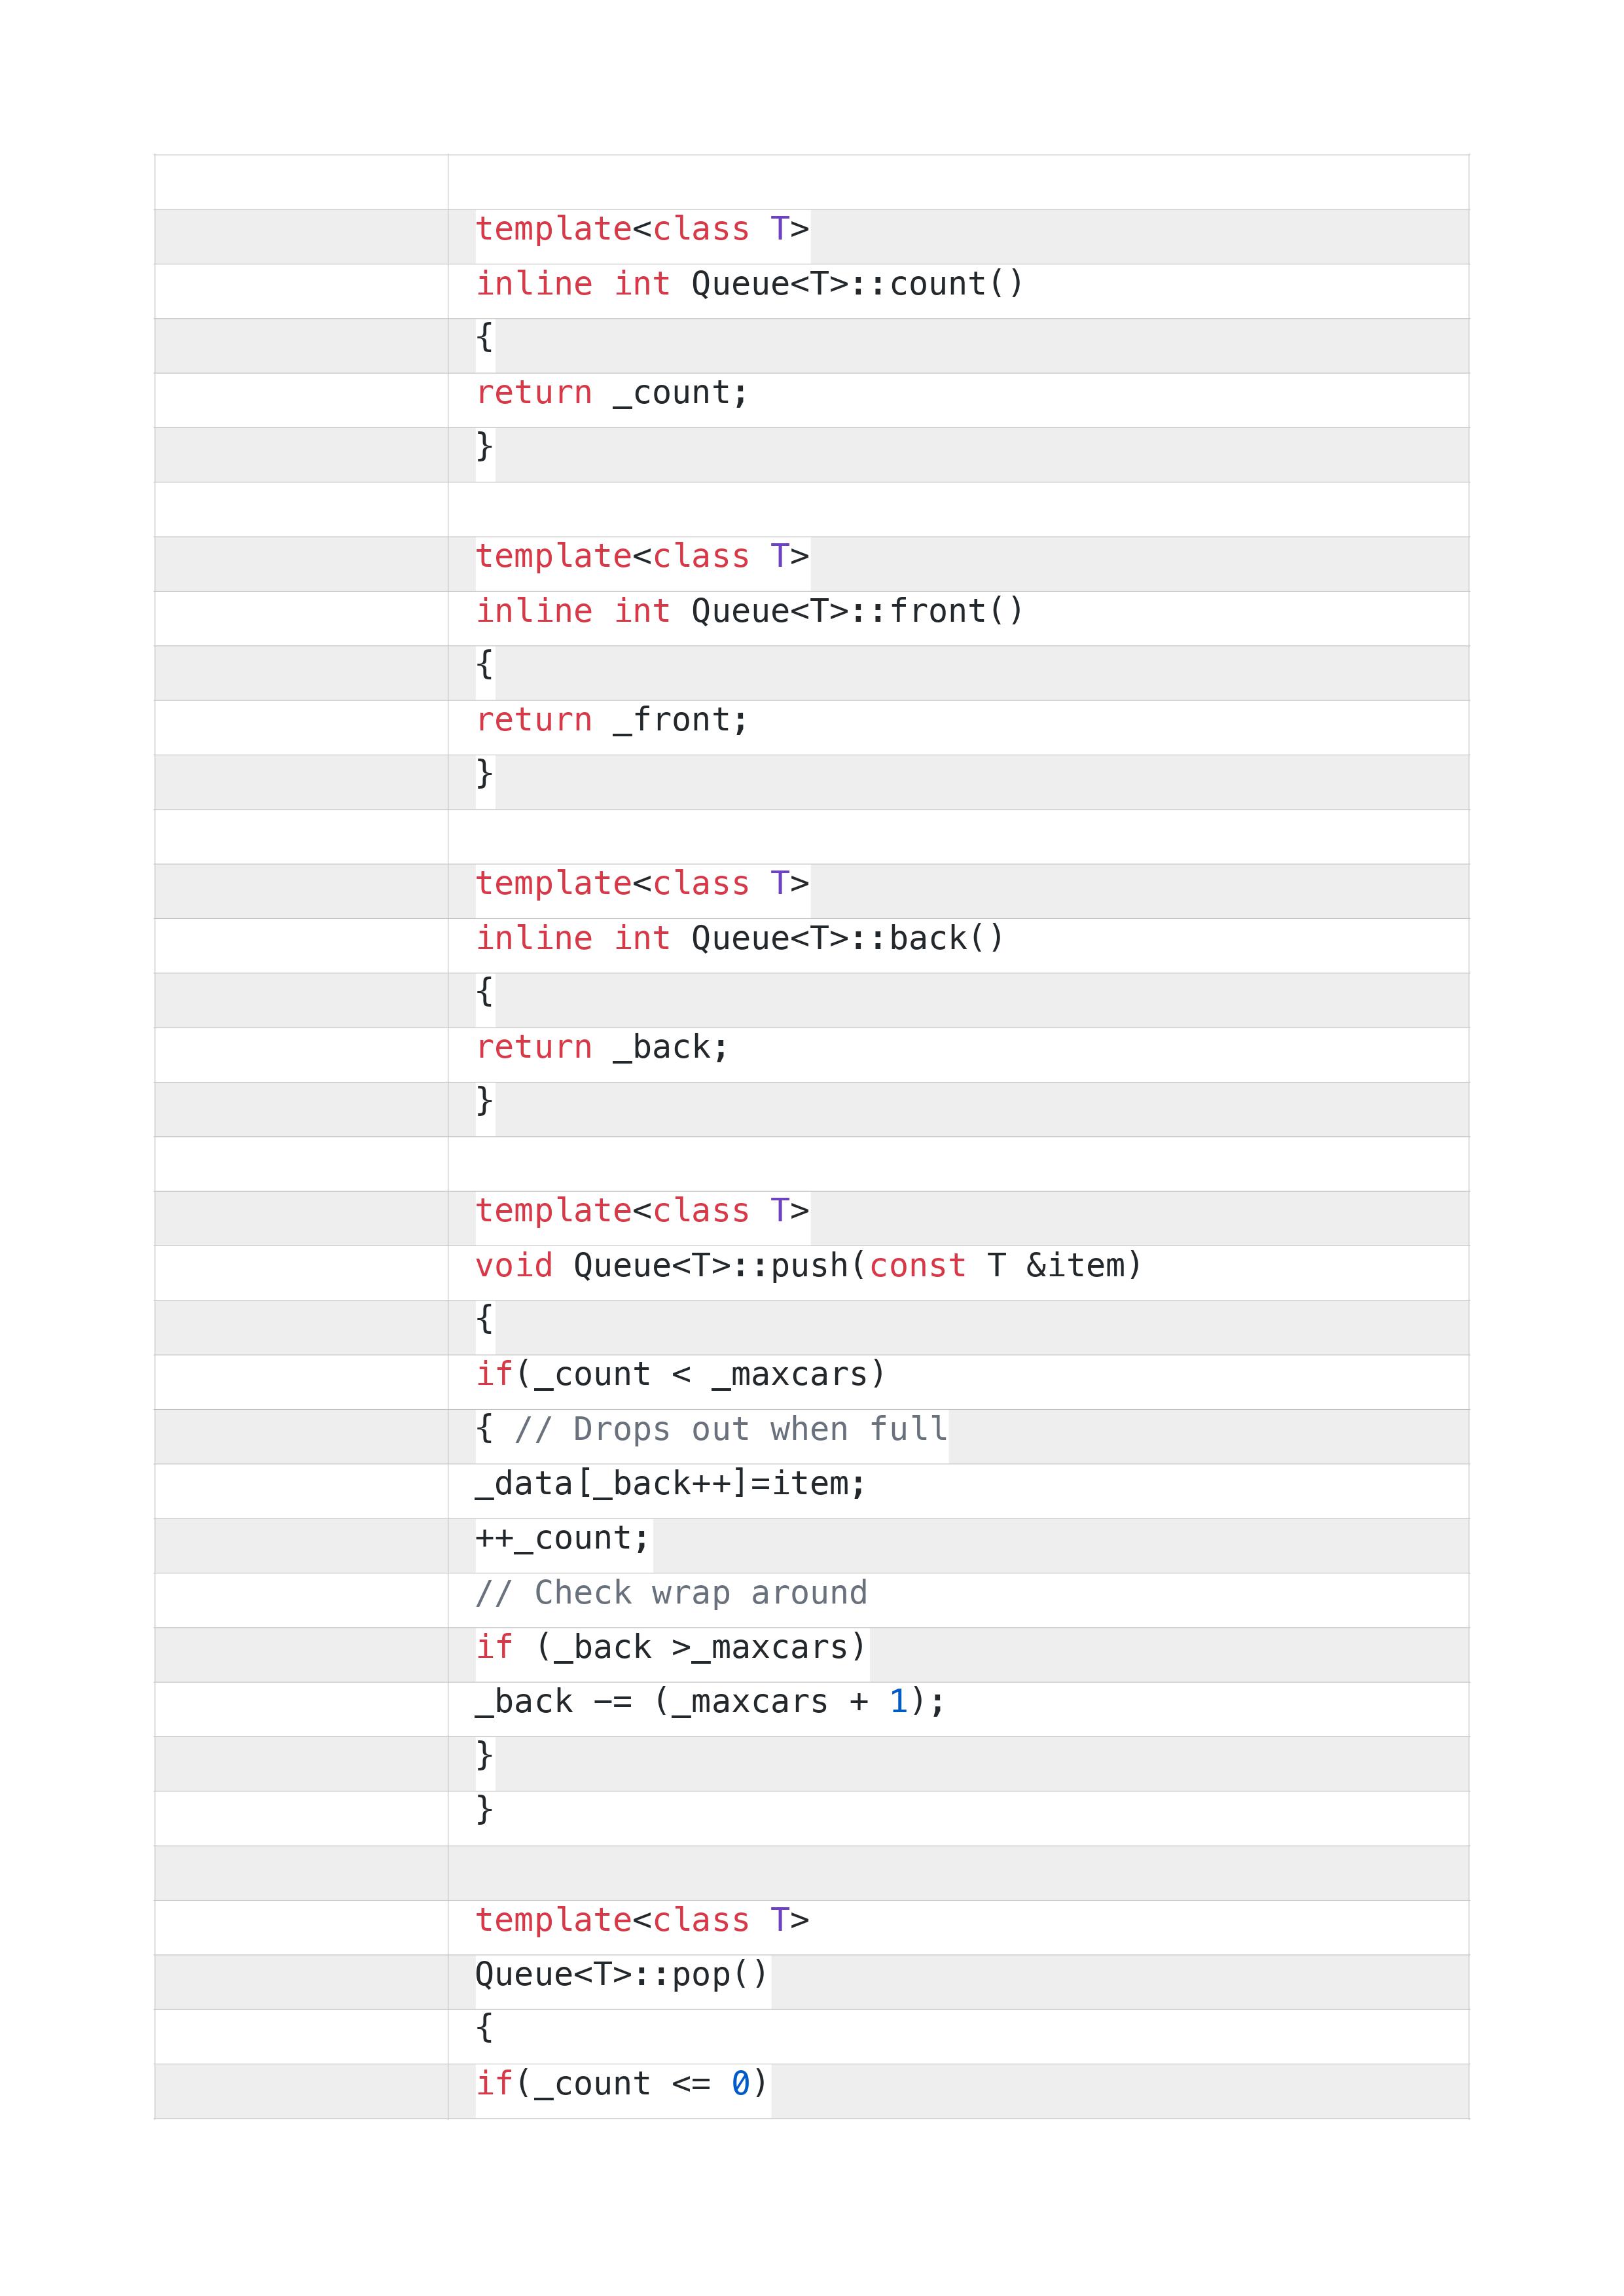This screenshot has width=1624, height=2296.
Task: Click the 'if(_count <= 0)' line
Action: (x=621, y=2084)
